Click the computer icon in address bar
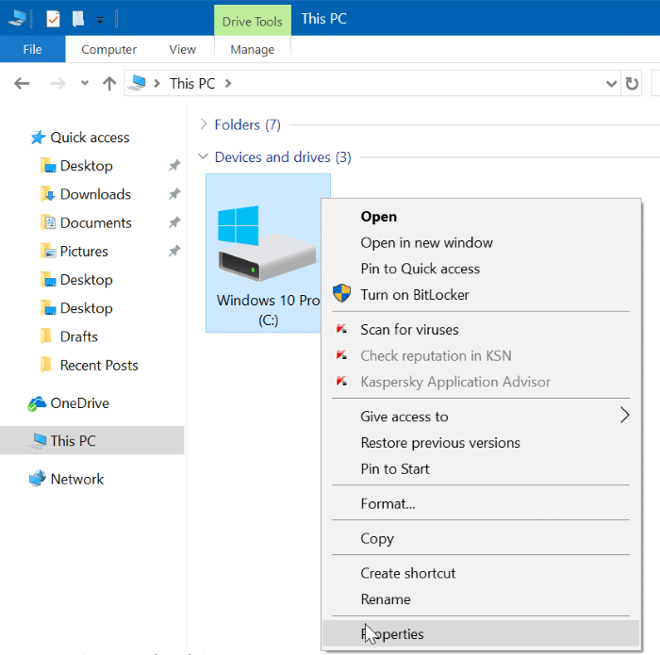 pos(138,82)
